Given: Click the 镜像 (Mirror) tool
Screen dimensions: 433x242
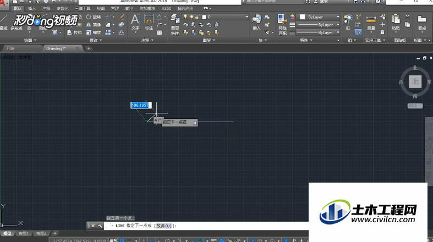Looking at the screenshot, I should point(94,25).
